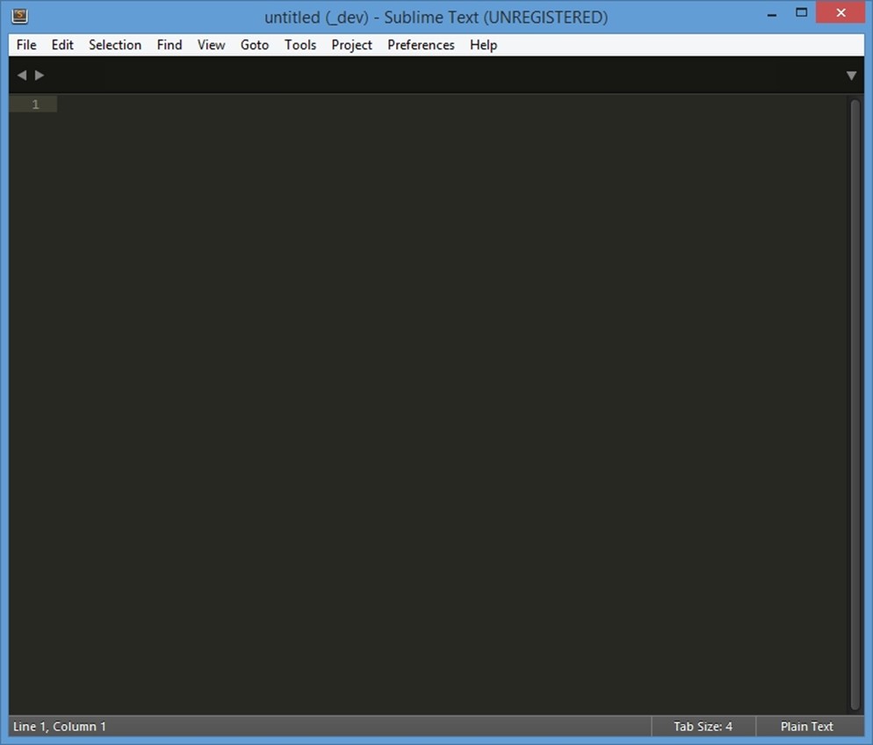Click the vertical scrollbar of the editor
The image size is (873, 745).
pyautogui.click(x=855, y=404)
